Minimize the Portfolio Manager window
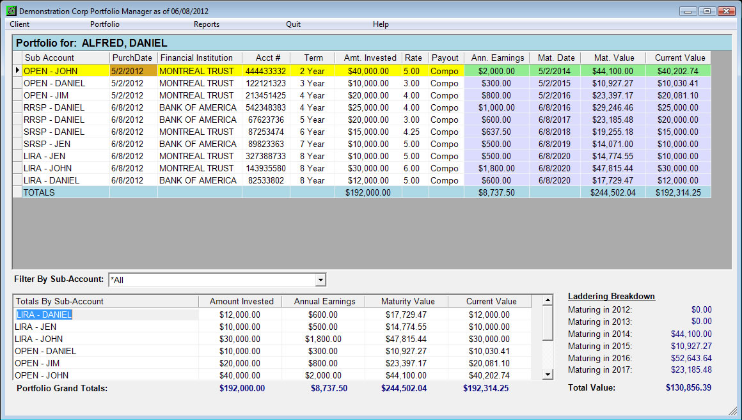742x420 pixels. 688,11
